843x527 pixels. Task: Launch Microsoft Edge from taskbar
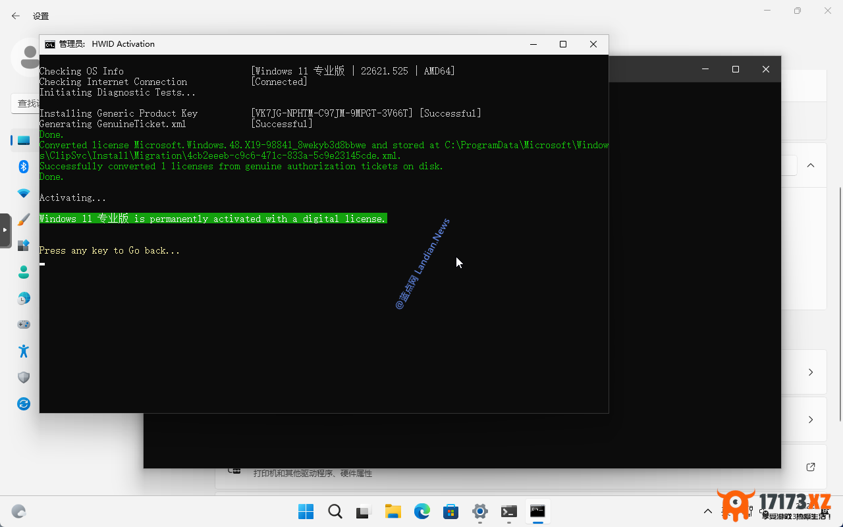coord(422,511)
